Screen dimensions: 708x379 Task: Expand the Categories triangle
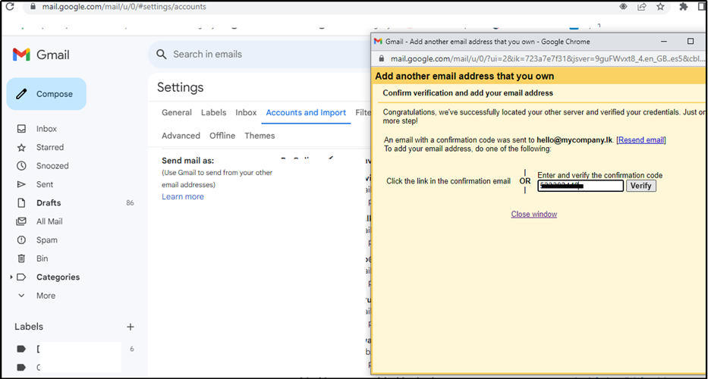click(x=11, y=277)
